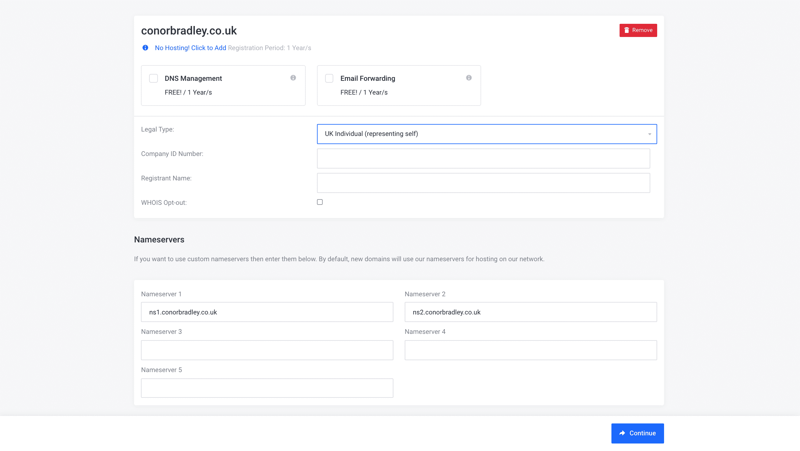Click the Nameservers section heading
Viewport: 800px width, 451px height.
coord(159,240)
